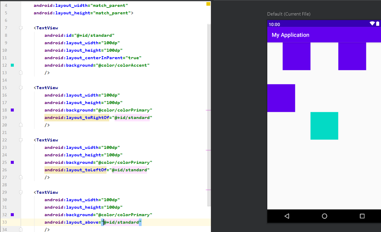Click the 10:00 clock in the preview

274,25
